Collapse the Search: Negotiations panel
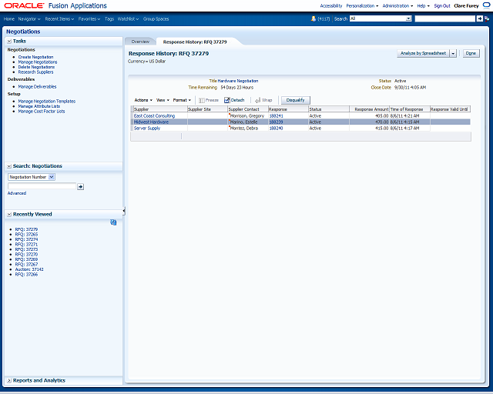The image size is (493, 394). pyautogui.click(x=9, y=166)
